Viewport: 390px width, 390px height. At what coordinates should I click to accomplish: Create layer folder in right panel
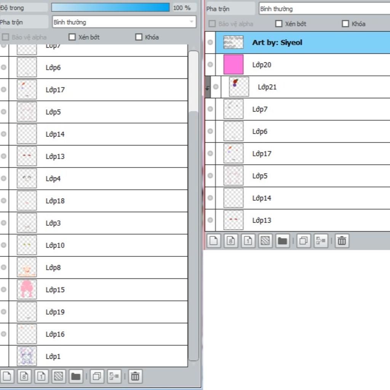coord(282,241)
